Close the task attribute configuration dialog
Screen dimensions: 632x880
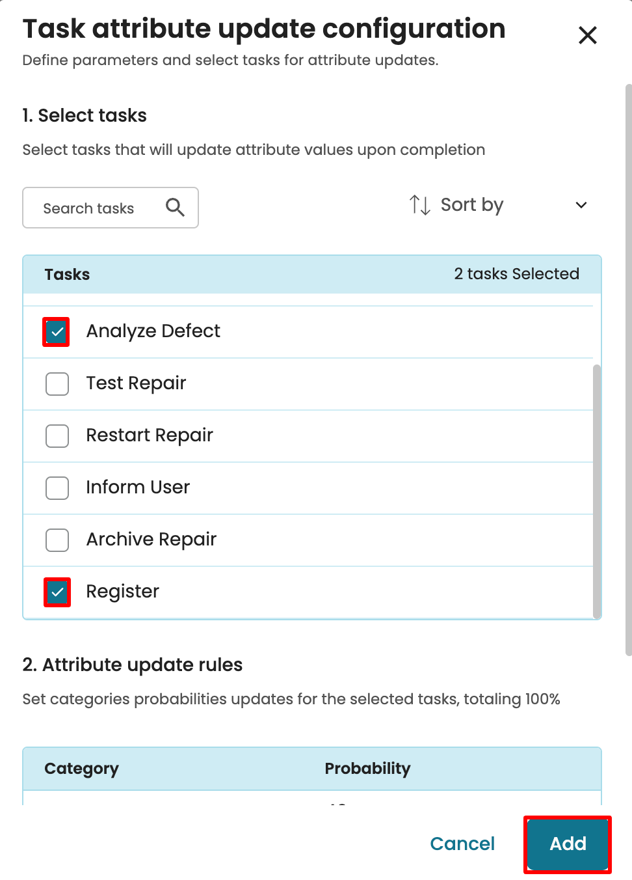click(587, 35)
